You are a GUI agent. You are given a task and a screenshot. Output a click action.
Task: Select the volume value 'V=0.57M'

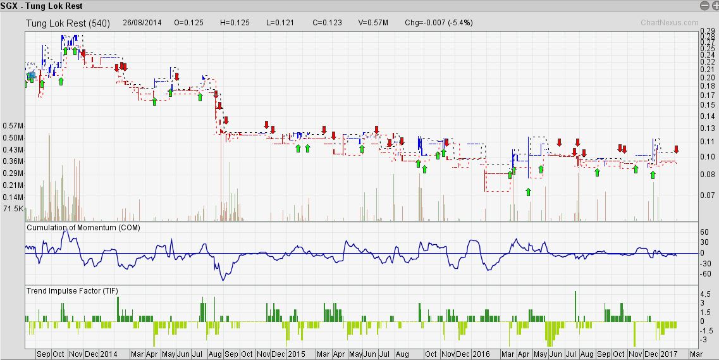pyautogui.click(x=373, y=23)
